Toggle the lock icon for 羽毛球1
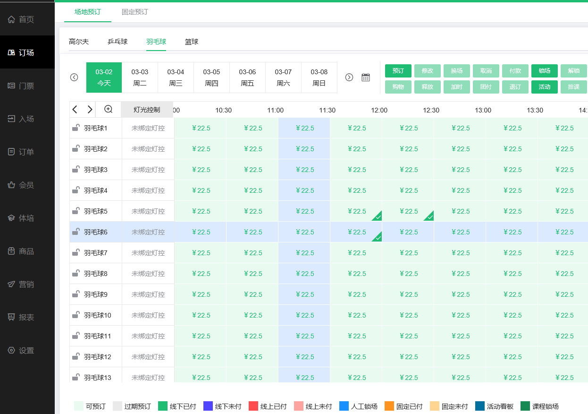This screenshot has width=588, height=414. tap(76, 128)
